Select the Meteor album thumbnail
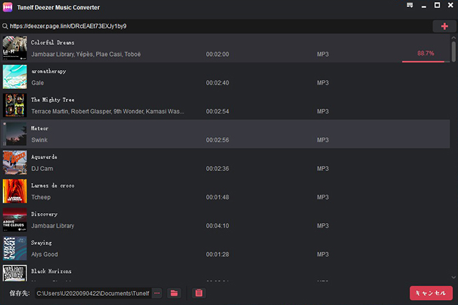 15,134
